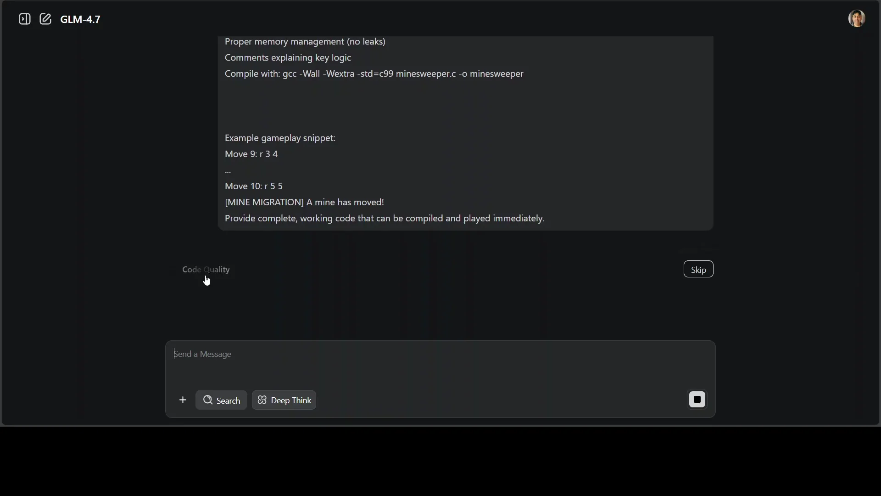
Task: Select GLM-4.7 in the header bar
Action: pos(81,19)
